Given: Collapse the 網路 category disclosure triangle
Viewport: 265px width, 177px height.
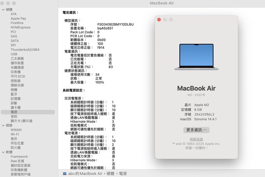Looking at the screenshot, I should pos(3,125).
